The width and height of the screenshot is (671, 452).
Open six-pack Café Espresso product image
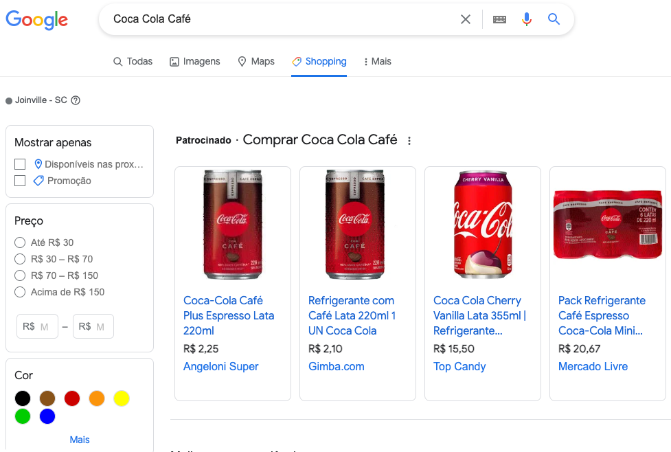click(608, 225)
